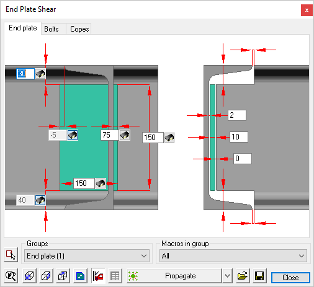This screenshot has width=314, height=287.
Task: Click the Close button
Action: tap(290, 278)
